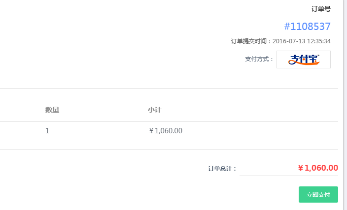Click the grey row subtotal ¥1,060.00
This screenshot has width=347, height=210.
pyautogui.click(x=166, y=131)
